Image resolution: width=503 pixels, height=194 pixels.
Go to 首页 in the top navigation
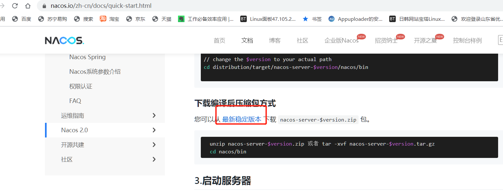pyautogui.click(x=219, y=41)
